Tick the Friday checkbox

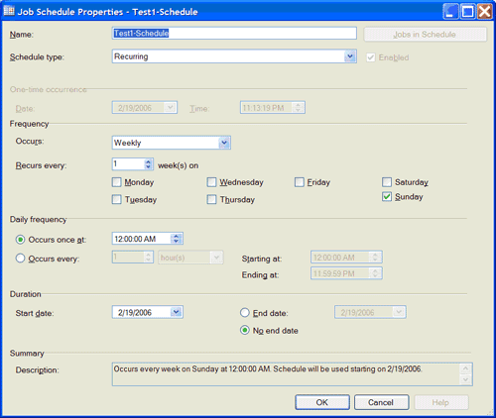click(x=300, y=182)
